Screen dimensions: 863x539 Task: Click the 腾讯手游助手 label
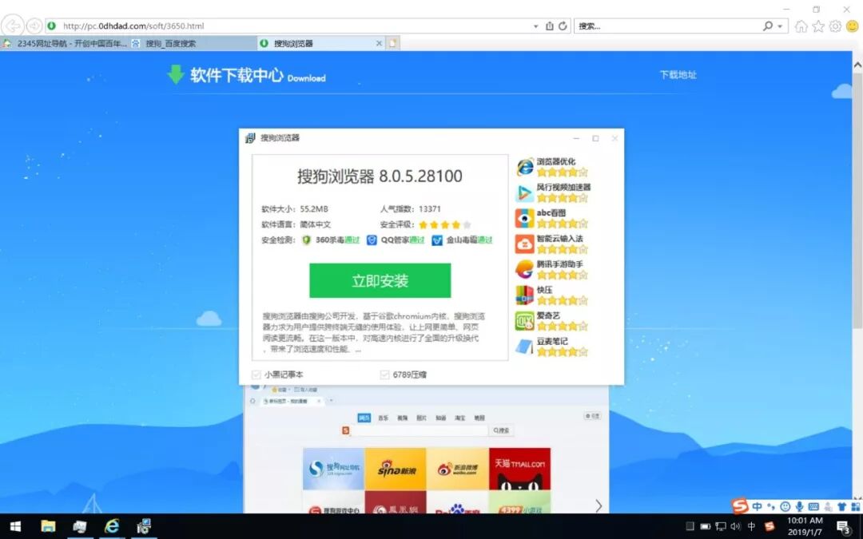(559, 264)
